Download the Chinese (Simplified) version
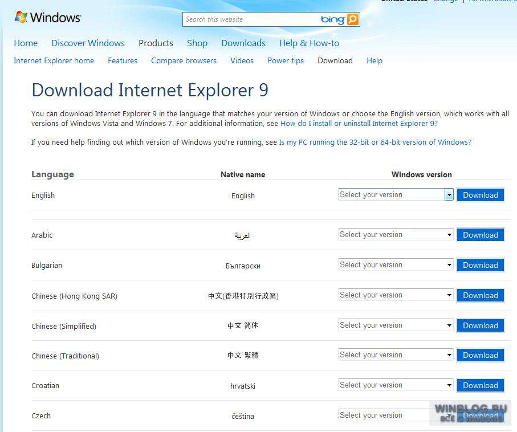Screen dimensions: 517x432 [481, 325]
